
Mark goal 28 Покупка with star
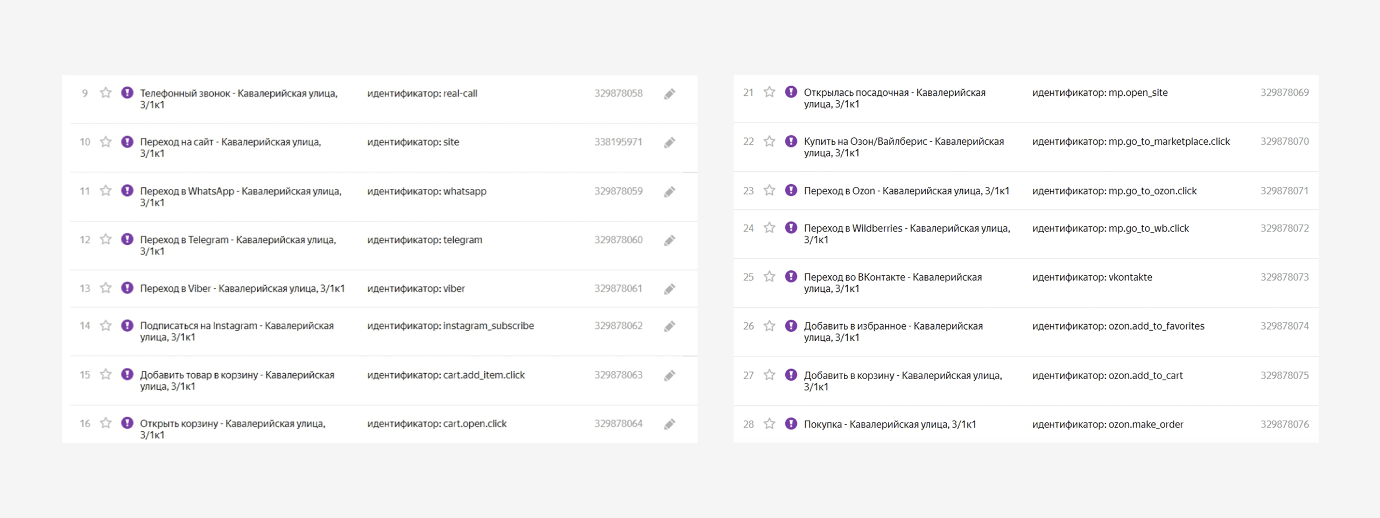(x=770, y=424)
